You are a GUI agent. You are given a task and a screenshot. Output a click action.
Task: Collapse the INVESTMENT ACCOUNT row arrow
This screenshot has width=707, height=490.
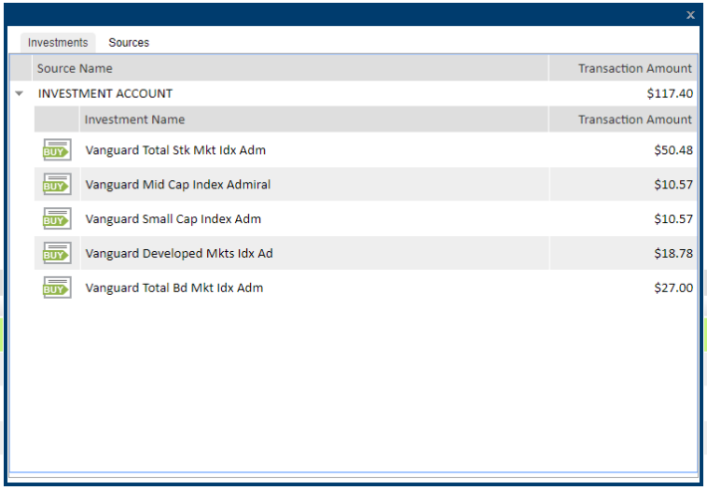click(x=19, y=94)
